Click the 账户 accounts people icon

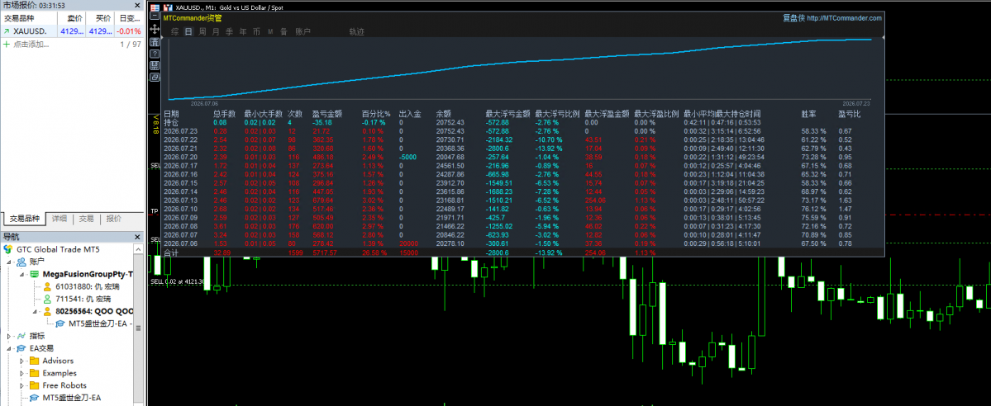coord(20,261)
